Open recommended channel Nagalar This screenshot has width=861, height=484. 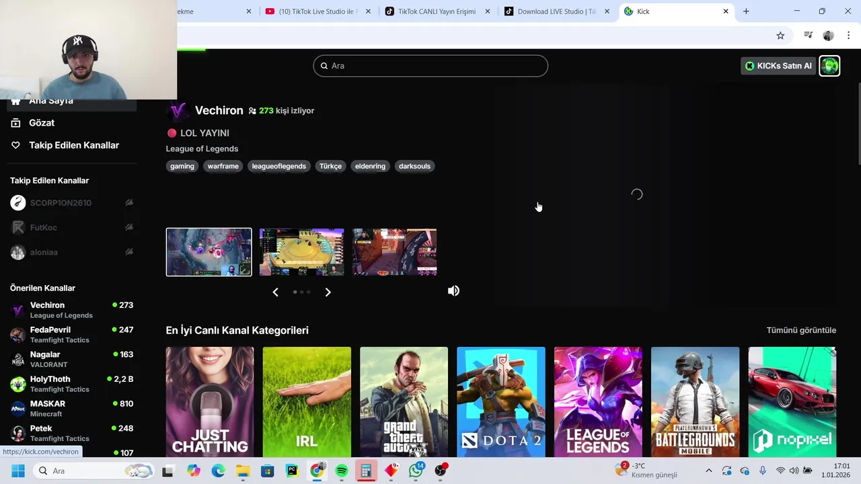[x=71, y=360]
